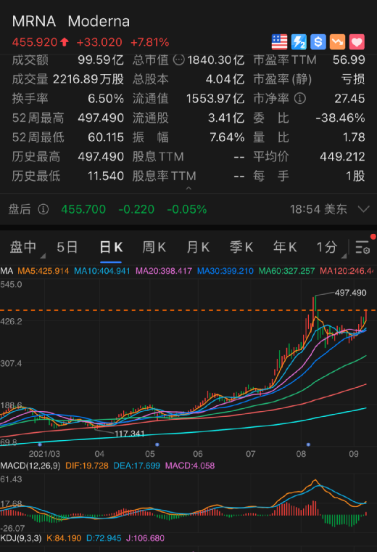Tap the blue event dot near 05

[x=157, y=445]
